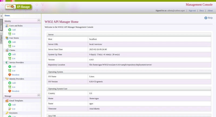This screenshot has width=216, height=117.
Task: Click the List icon under User Stores
Action: 10,46
